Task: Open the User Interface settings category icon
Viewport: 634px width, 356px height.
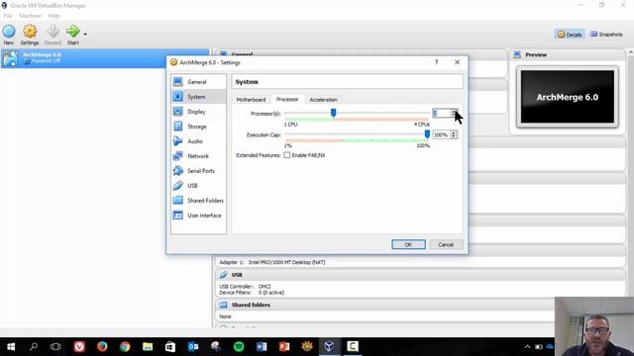Action: [178, 216]
